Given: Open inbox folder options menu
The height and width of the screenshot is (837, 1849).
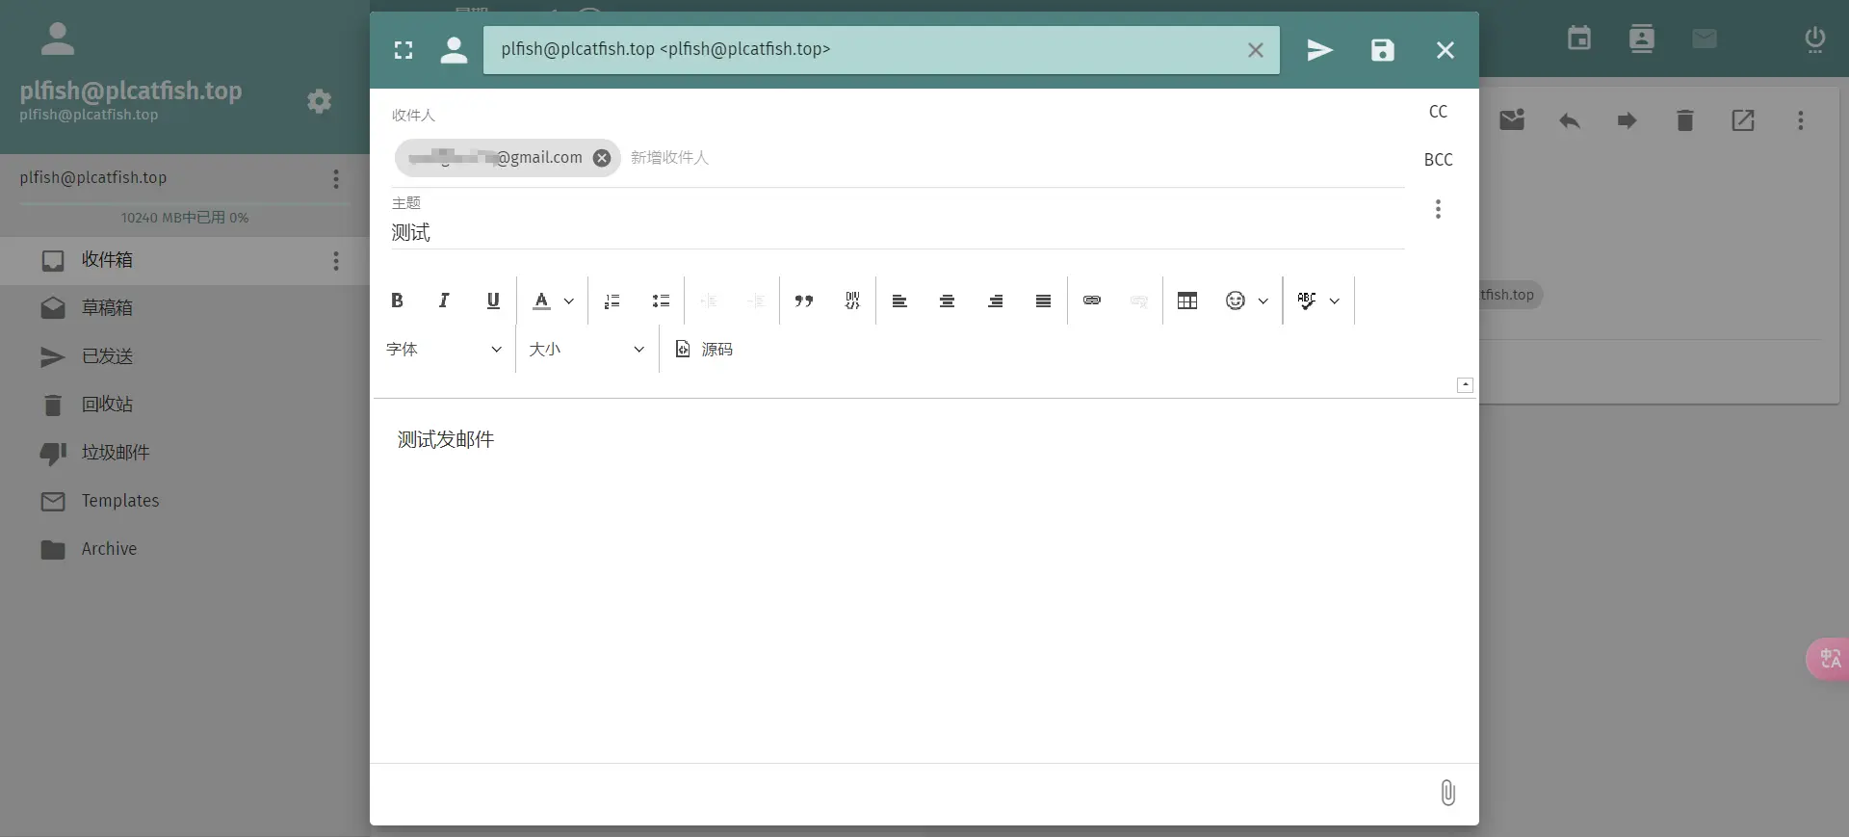Looking at the screenshot, I should coord(336,261).
